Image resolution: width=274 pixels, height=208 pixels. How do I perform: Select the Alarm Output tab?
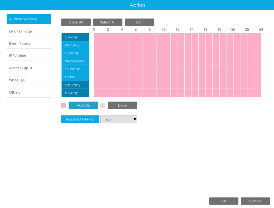click(29, 68)
